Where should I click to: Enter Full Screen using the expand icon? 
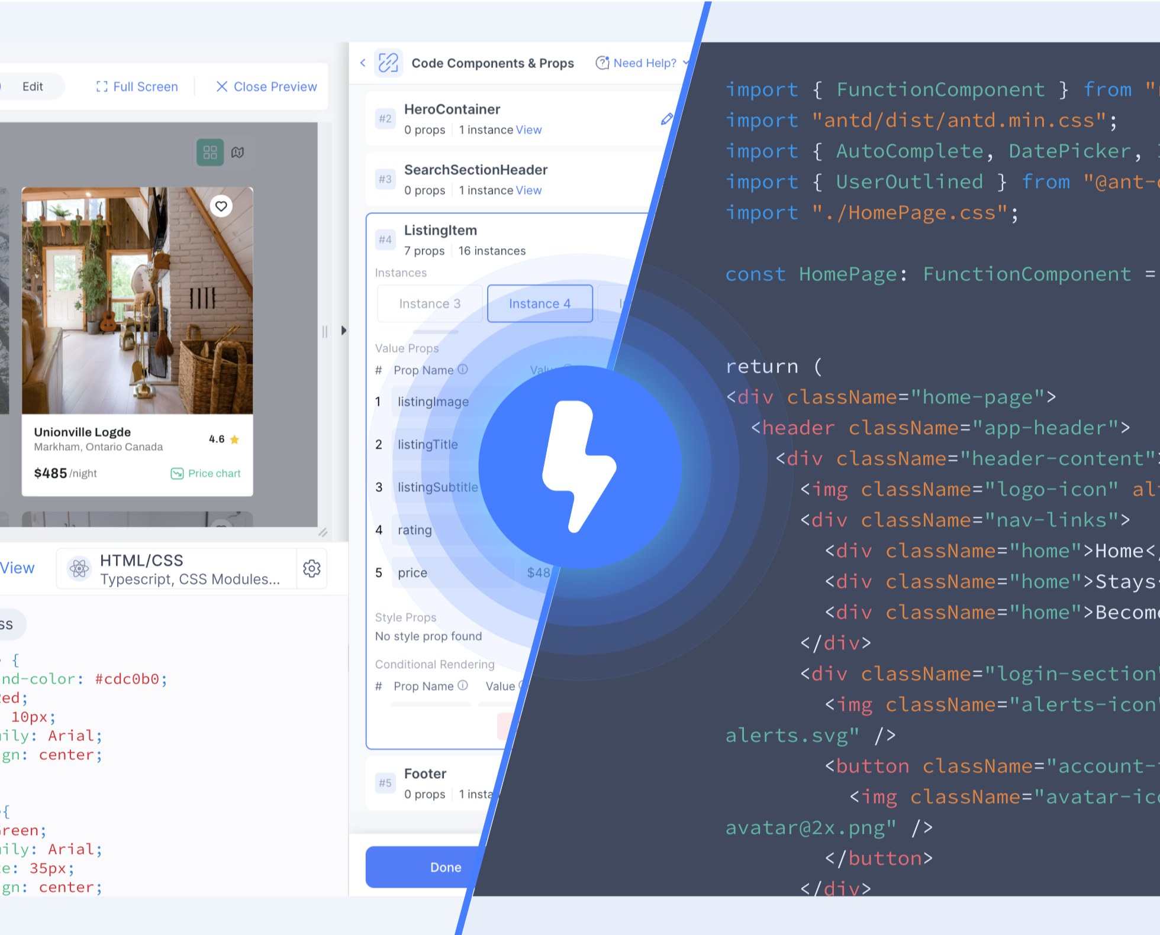(x=102, y=86)
